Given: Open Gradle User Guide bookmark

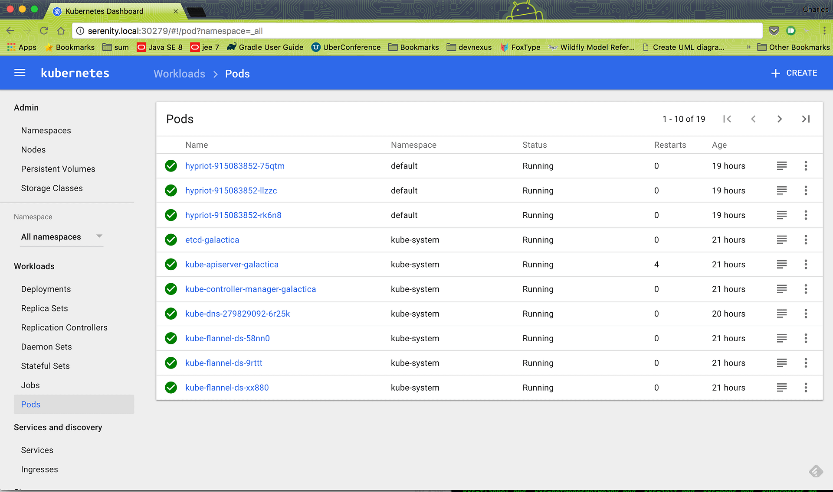Looking at the screenshot, I should tap(265, 47).
